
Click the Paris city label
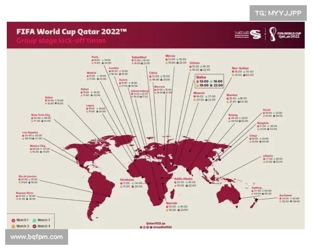click(x=95, y=57)
